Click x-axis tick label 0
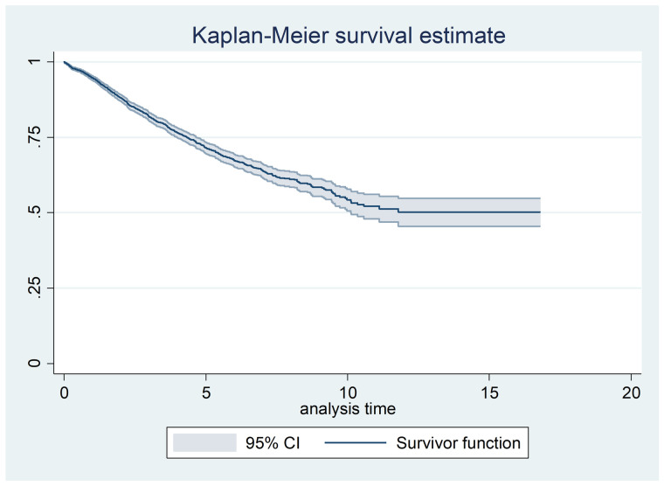The image size is (664, 486). coord(64,392)
